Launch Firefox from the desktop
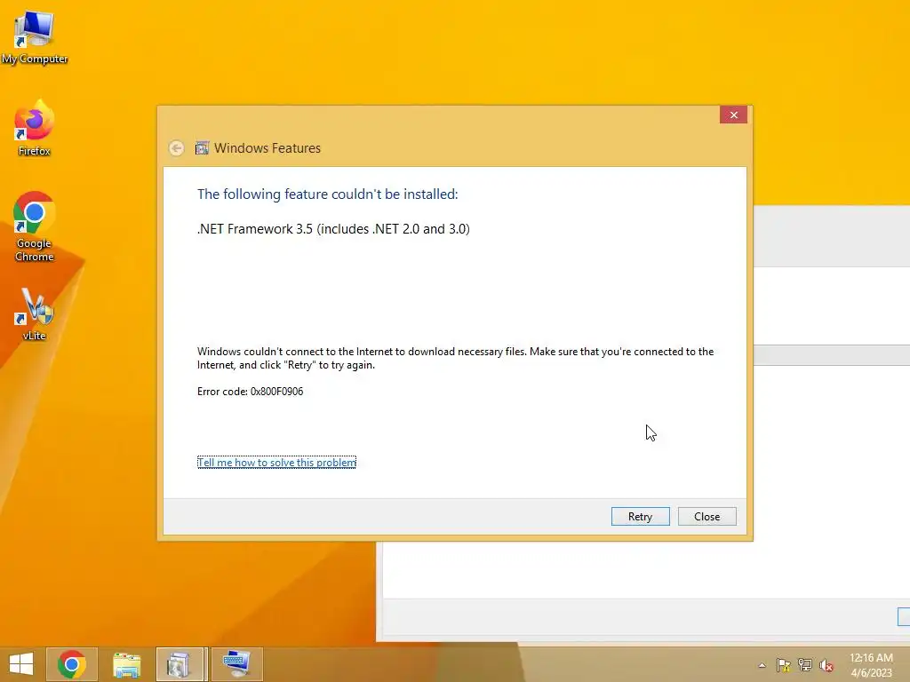Screen dimensions: 910x682 (x=35, y=129)
